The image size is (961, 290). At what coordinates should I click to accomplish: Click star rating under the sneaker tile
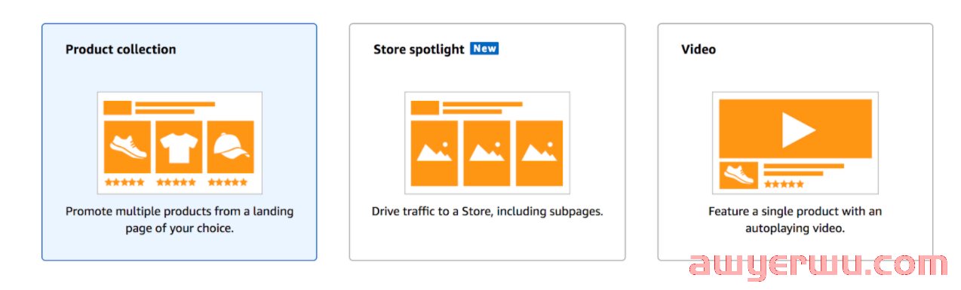coord(124,182)
